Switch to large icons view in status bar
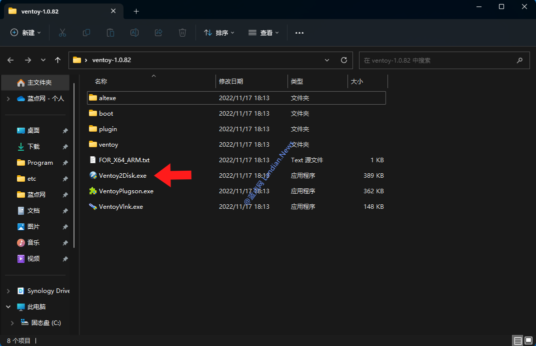536x346 pixels. click(528, 340)
